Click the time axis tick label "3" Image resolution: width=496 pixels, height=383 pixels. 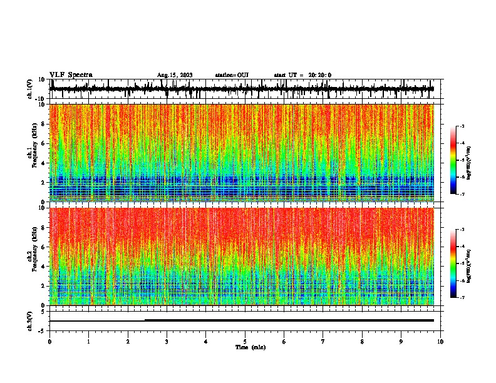coord(167,342)
